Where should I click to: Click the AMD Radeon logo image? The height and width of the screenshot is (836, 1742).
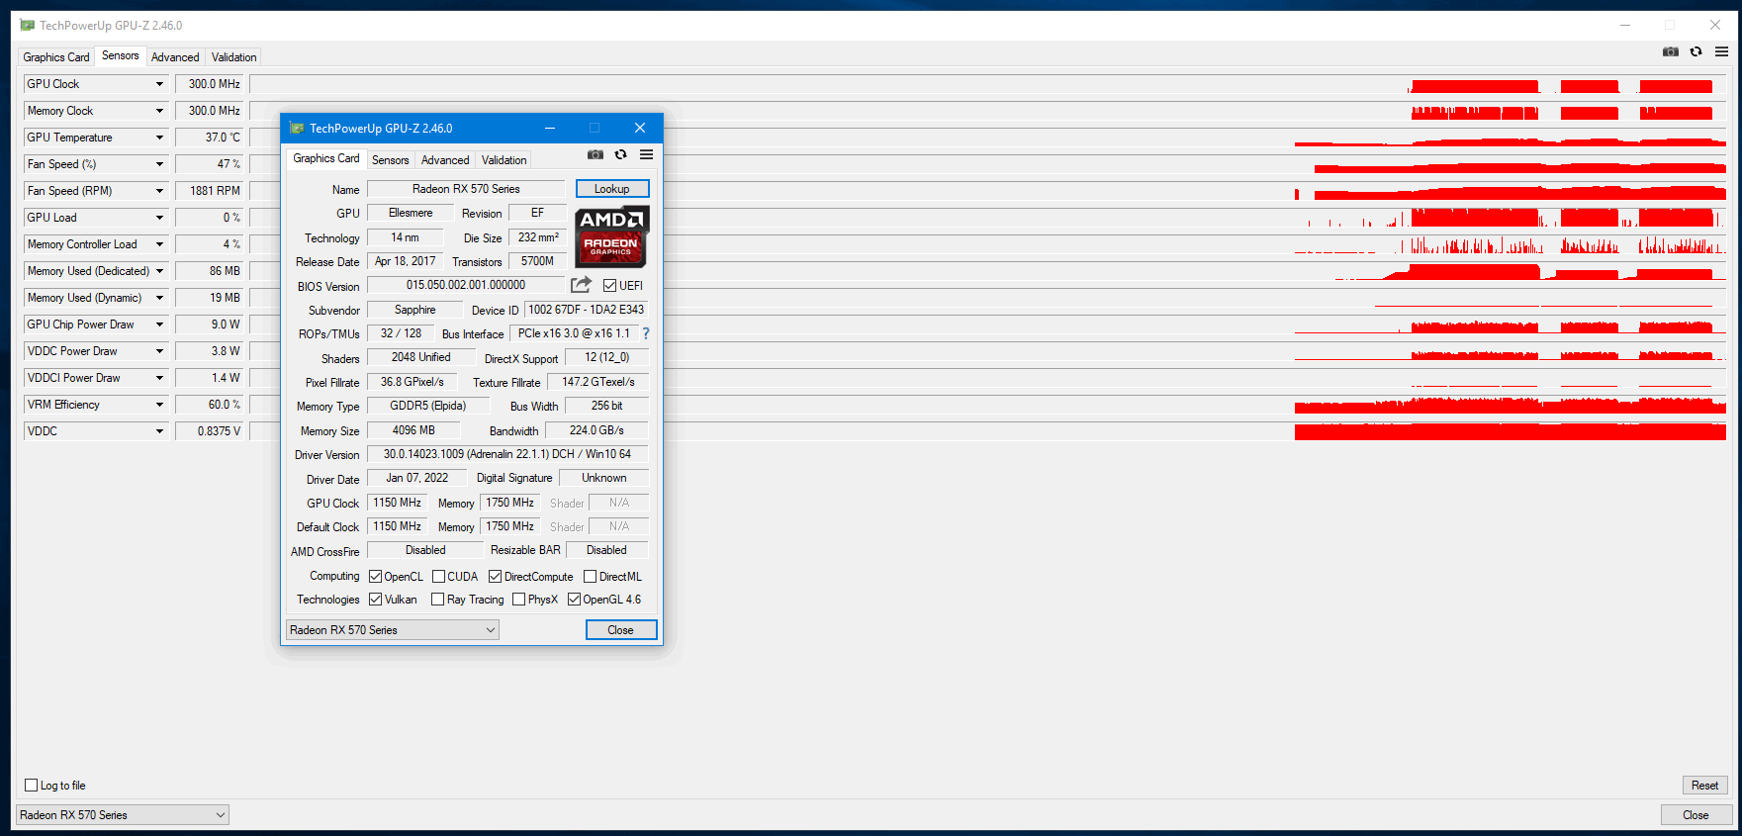(x=612, y=236)
